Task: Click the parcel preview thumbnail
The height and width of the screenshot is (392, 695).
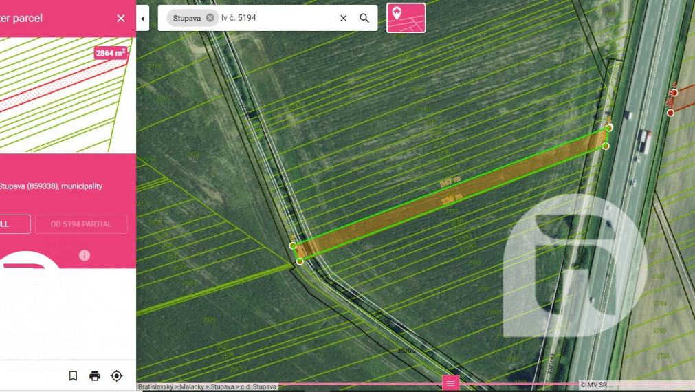Action: [x=68, y=96]
